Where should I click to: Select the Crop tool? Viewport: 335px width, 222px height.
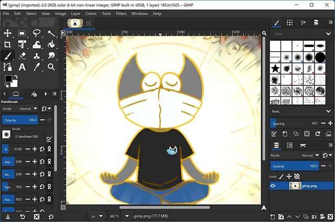pos(8,45)
